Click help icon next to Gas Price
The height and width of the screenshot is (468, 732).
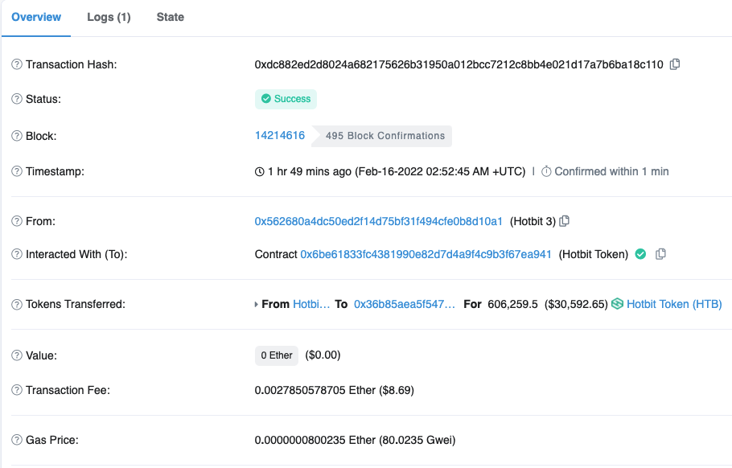click(17, 440)
